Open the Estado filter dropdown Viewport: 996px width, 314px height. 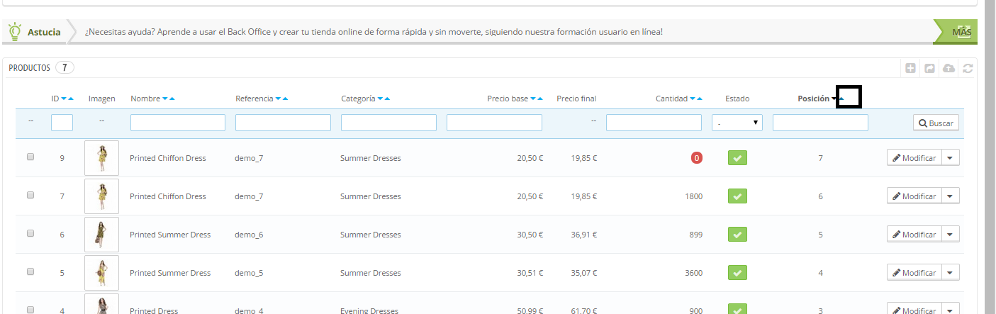[737, 123]
